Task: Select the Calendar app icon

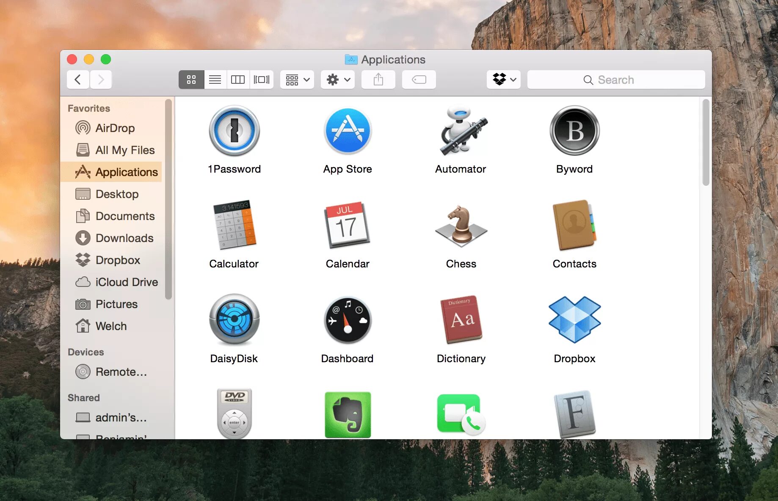Action: click(x=347, y=225)
